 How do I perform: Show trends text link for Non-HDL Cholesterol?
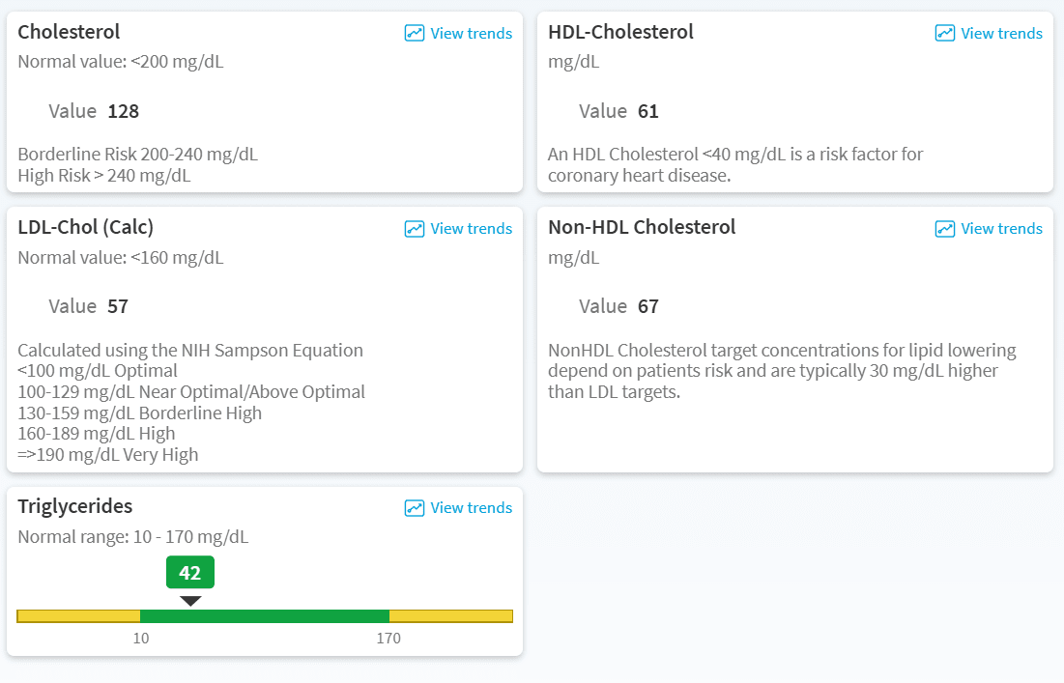coord(1001,229)
